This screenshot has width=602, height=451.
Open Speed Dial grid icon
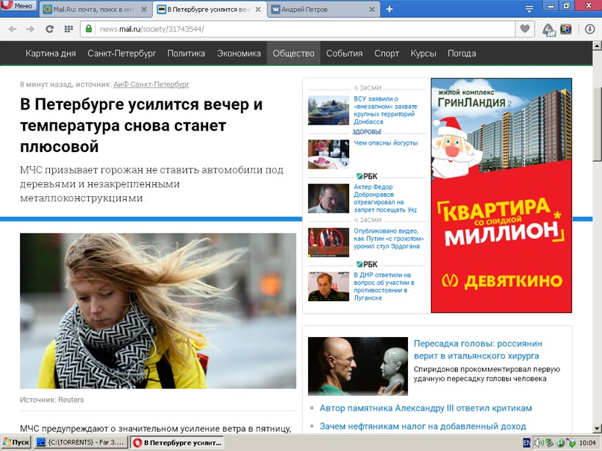point(69,29)
